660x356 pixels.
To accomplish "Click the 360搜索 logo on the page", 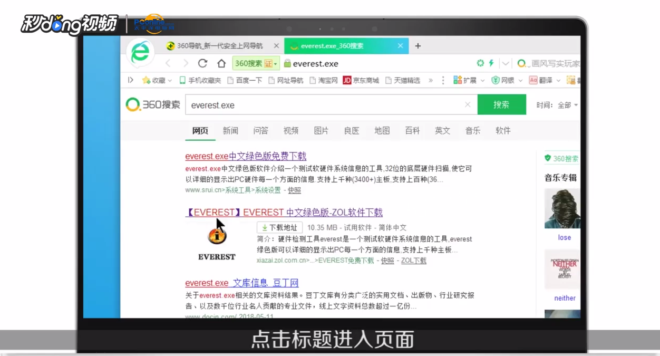I will [153, 104].
